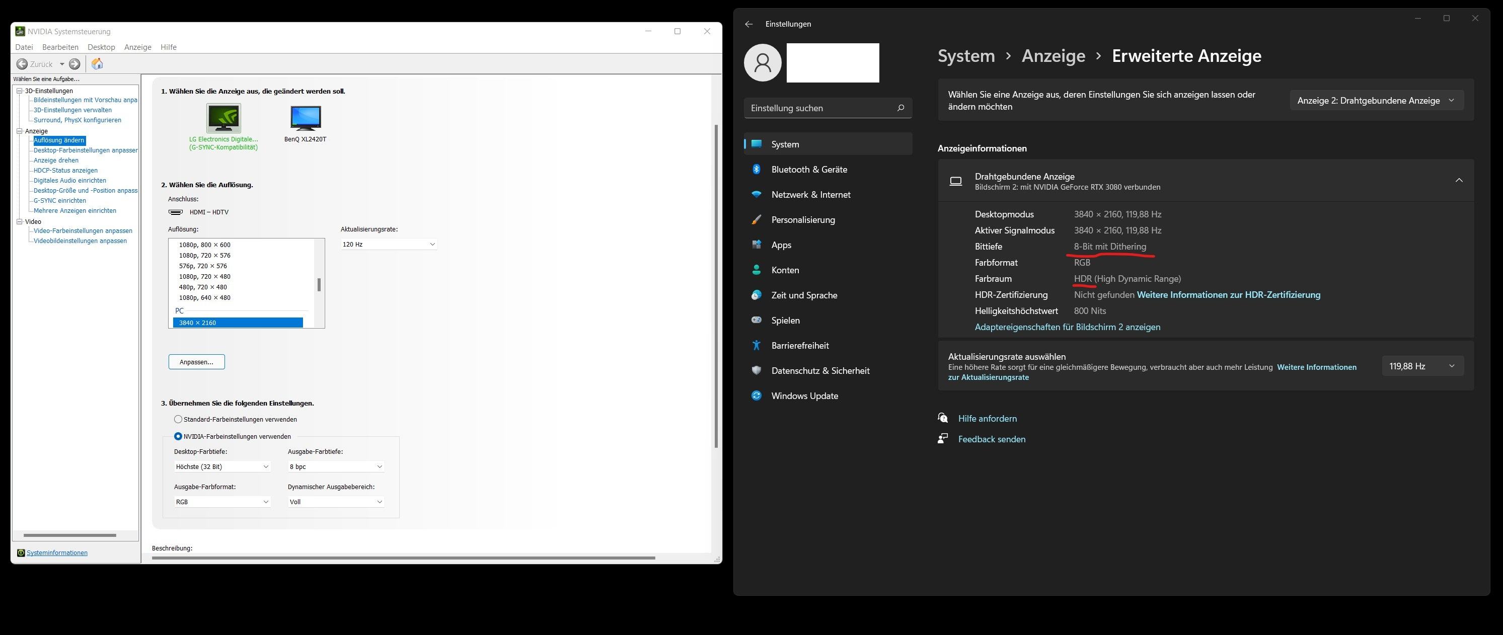Open the Ausgabe-Farbformat RGB dropdown
The height and width of the screenshot is (635, 1503).
pos(222,502)
